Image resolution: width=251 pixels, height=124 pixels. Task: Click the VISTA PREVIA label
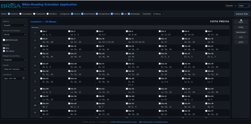pos(220,22)
